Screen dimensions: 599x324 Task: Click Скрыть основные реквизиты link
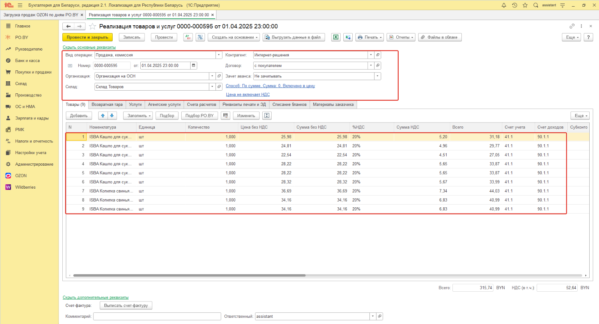[x=89, y=47]
